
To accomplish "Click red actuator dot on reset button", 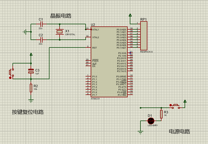I will click(x=10, y=78).
